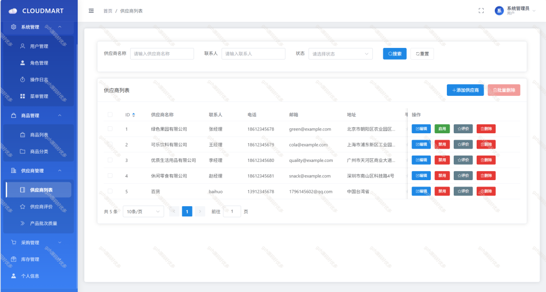Click contact cell baihuo
546x292 pixels.
coord(215,191)
